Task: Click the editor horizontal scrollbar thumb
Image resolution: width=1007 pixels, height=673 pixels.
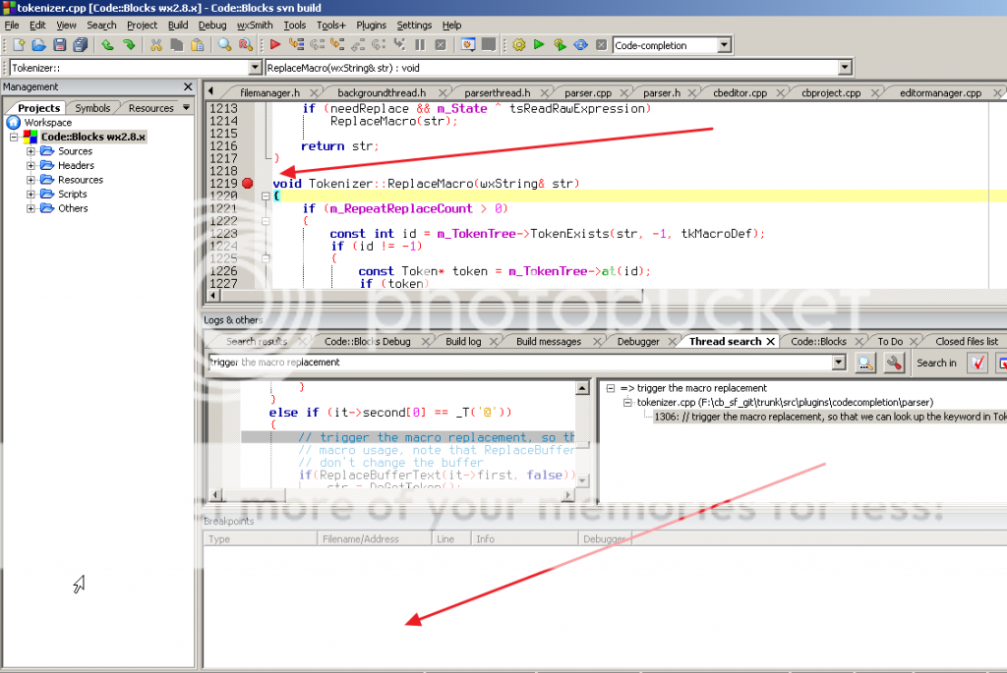Action: (432, 296)
